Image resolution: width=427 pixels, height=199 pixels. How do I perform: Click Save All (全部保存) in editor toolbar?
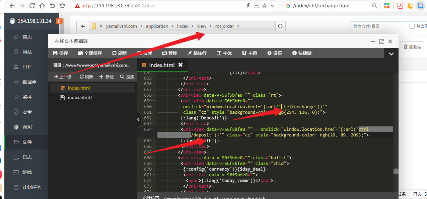click(x=90, y=53)
